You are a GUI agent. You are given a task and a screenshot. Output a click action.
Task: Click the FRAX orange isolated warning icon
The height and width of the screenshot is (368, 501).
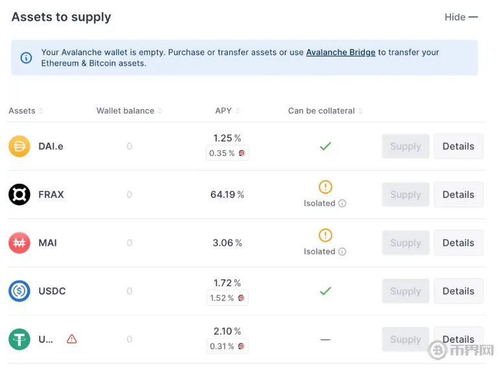325,187
